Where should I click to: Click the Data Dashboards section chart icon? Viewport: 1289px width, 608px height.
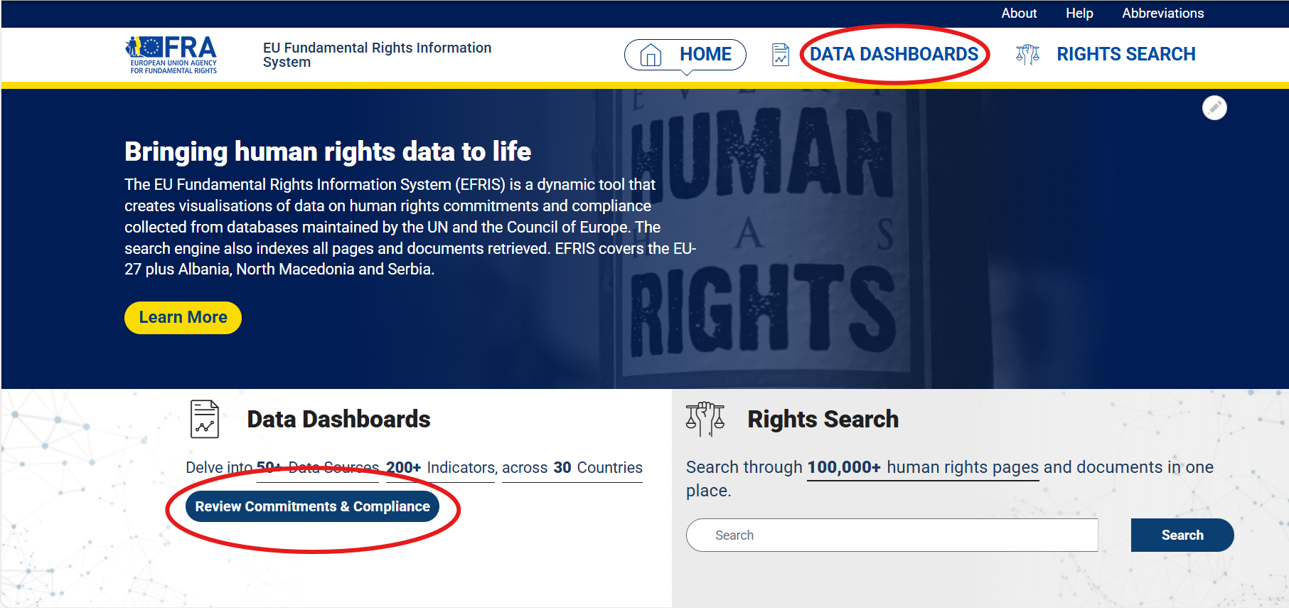coord(205,419)
